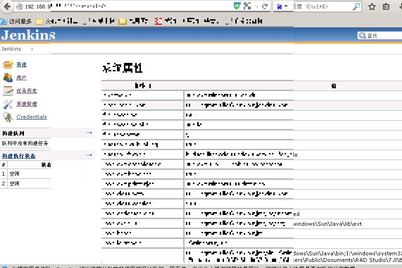Click the 用户 people icon
The width and height of the screenshot is (402, 268).
click(x=8, y=77)
